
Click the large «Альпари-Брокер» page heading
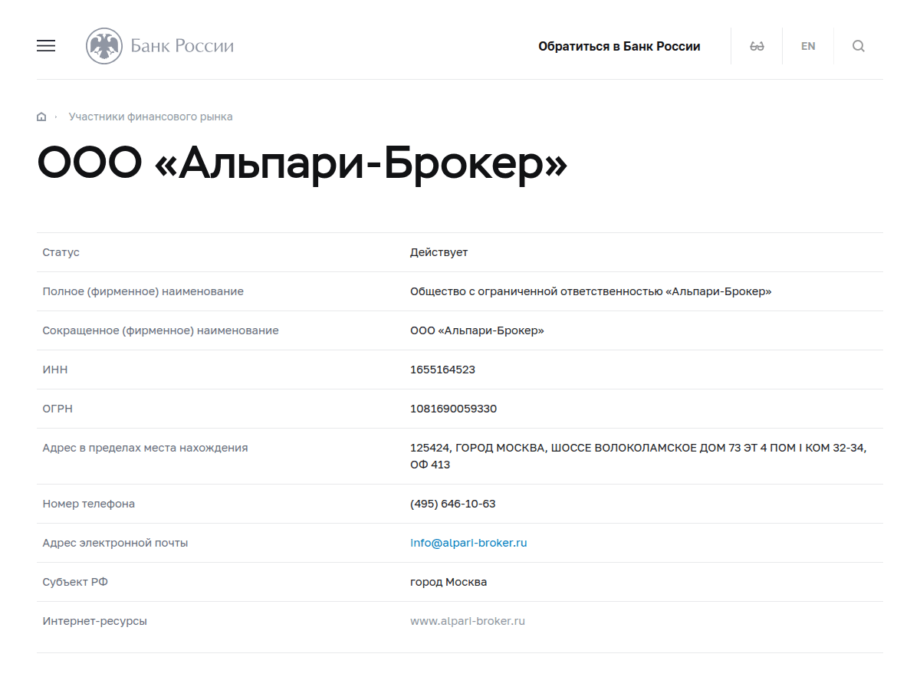click(x=302, y=163)
